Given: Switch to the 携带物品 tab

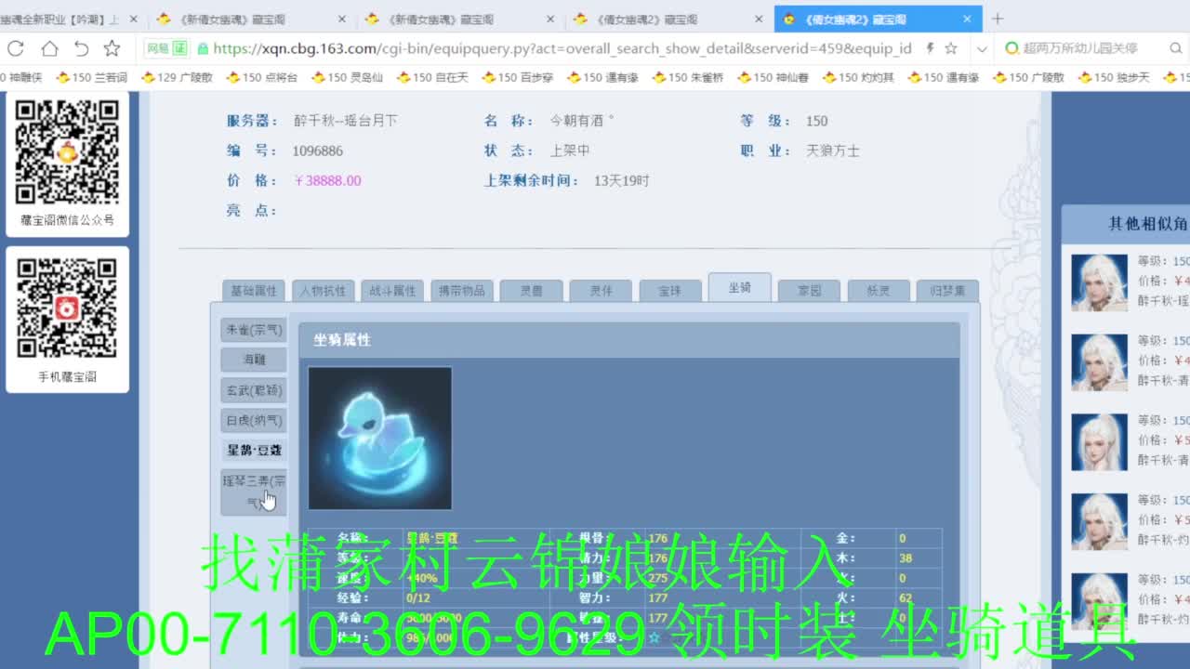Looking at the screenshot, I should [x=462, y=291].
